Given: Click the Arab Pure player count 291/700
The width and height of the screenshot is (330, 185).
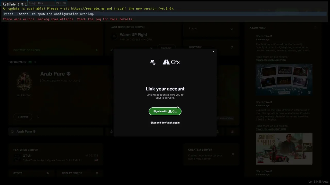Looking at the screenshot, I should (x=24, y=95).
